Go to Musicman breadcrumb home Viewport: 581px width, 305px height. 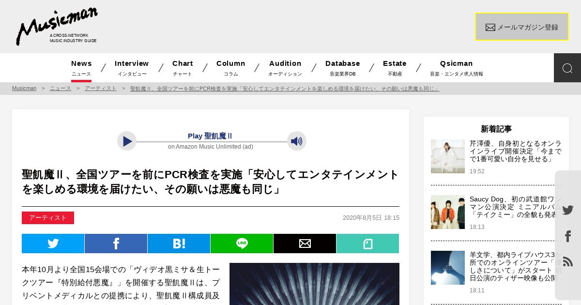24,89
